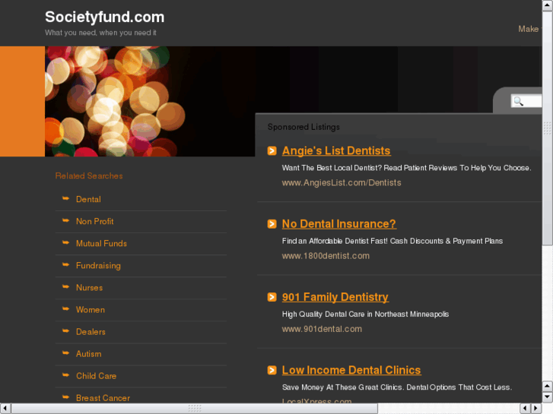
Task: Click the arrow bullet next to Autism
Action: pos(65,353)
